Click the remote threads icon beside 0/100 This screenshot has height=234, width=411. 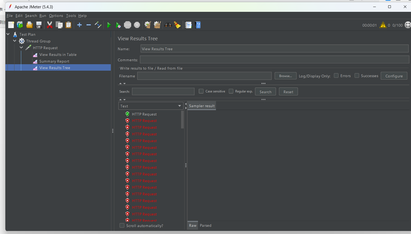[x=408, y=25]
